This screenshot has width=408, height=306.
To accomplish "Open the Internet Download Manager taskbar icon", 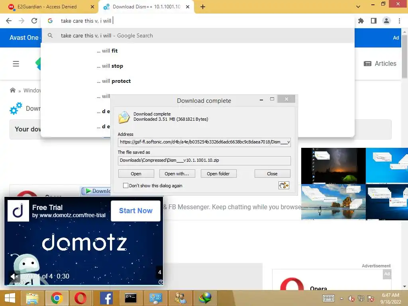I will point(205,298).
